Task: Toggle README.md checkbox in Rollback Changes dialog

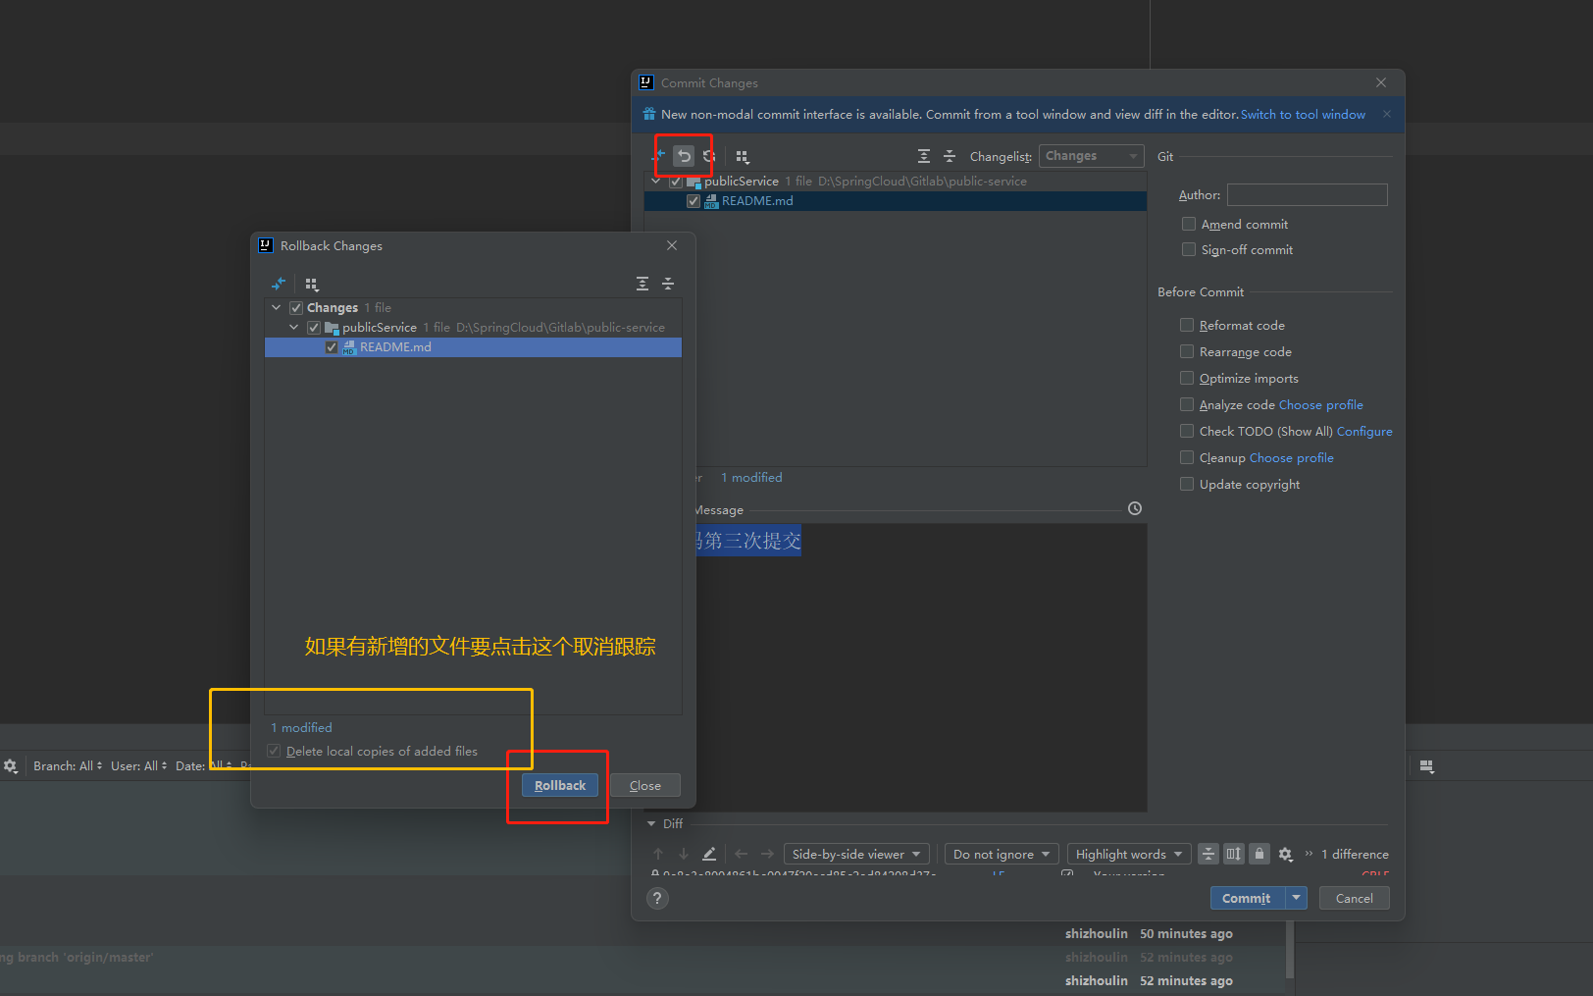Action: 332,347
